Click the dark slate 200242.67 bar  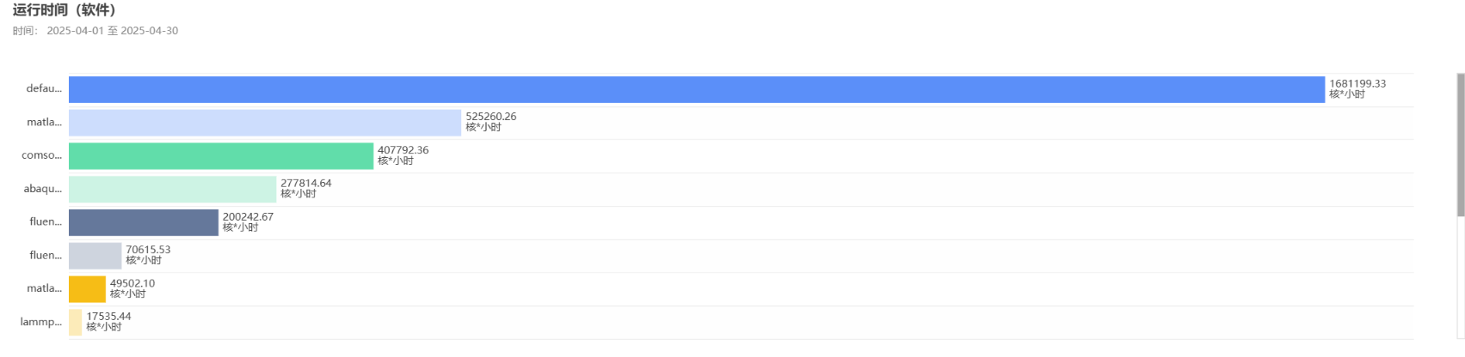click(x=144, y=222)
